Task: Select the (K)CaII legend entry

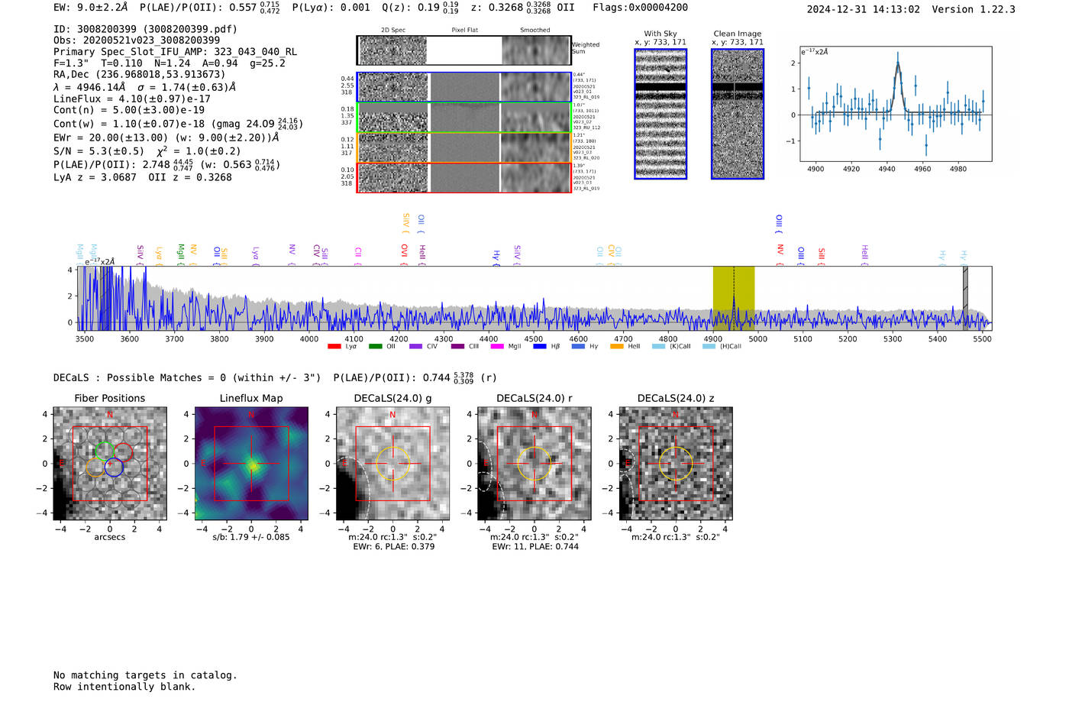Action: [x=671, y=347]
